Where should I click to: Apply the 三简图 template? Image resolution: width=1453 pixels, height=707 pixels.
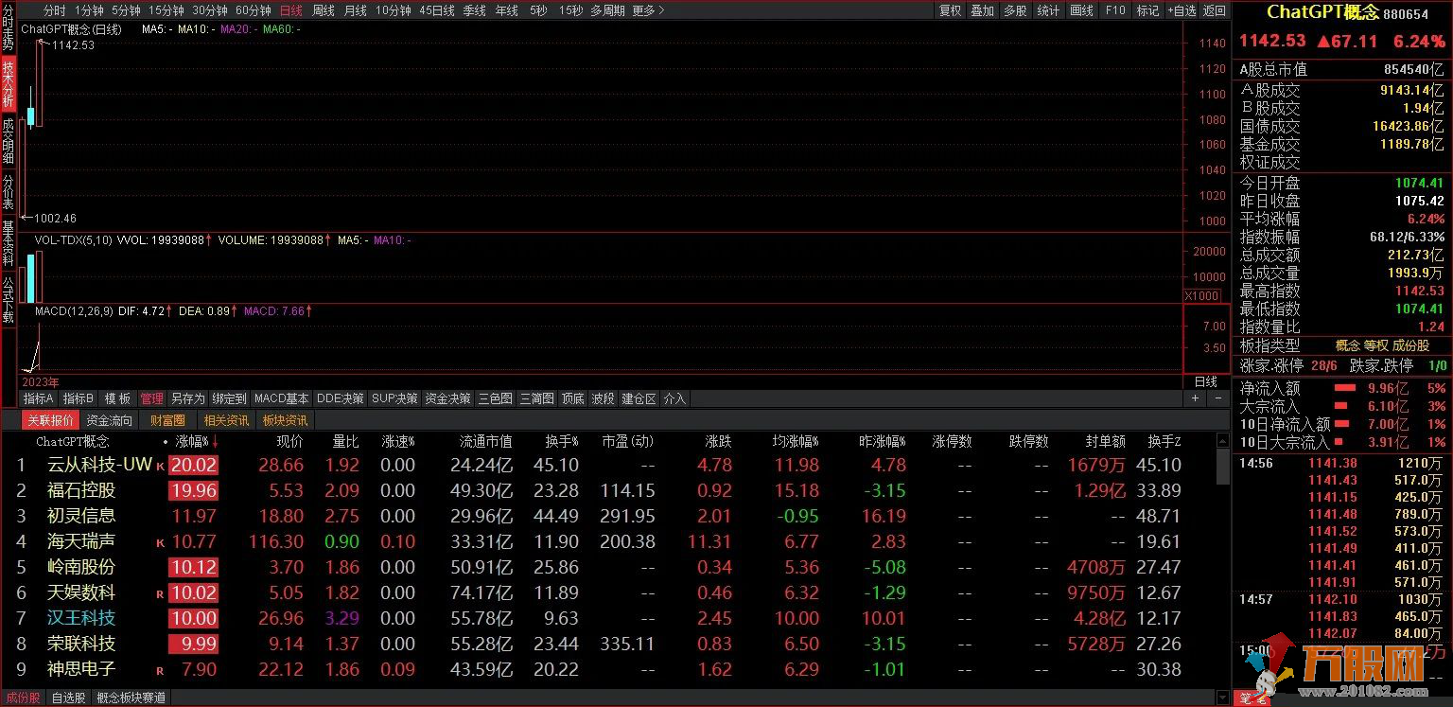click(x=536, y=398)
